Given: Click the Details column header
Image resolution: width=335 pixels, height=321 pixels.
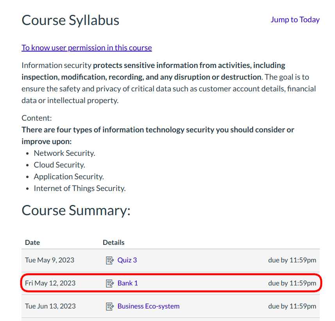Looking at the screenshot, I should coord(113,243).
